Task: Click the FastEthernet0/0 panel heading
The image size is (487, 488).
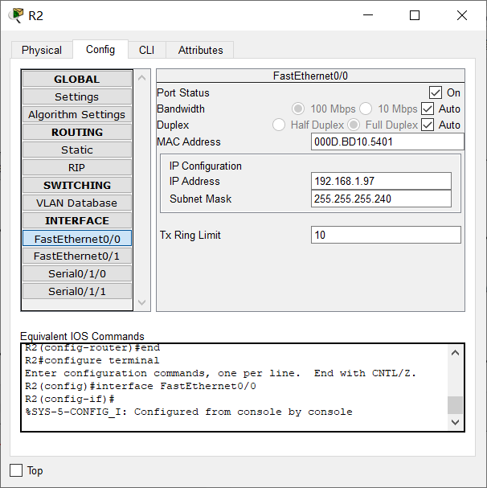Action: pyautogui.click(x=310, y=76)
